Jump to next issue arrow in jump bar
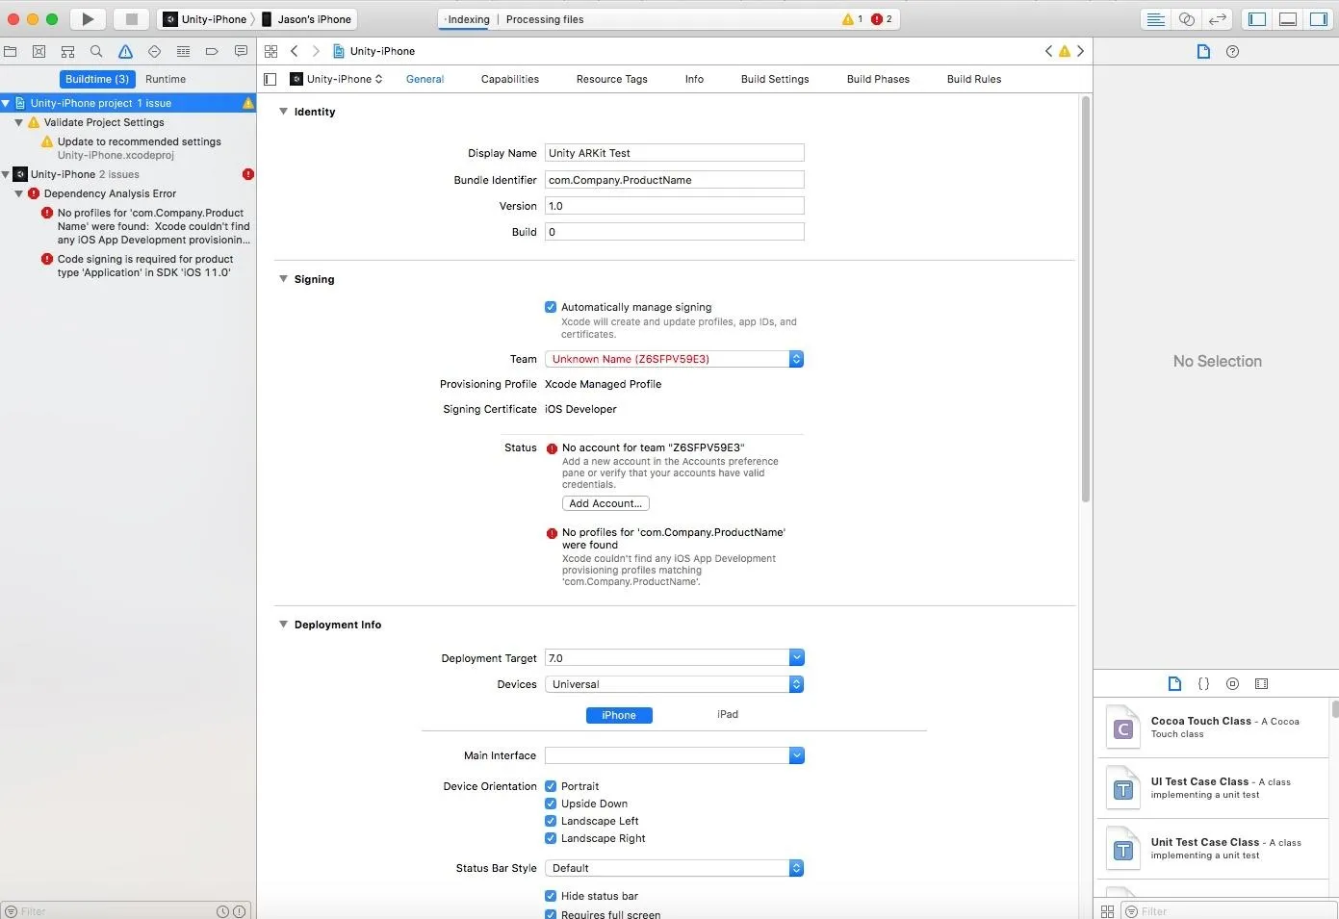The width and height of the screenshot is (1339, 919). tap(1080, 51)
